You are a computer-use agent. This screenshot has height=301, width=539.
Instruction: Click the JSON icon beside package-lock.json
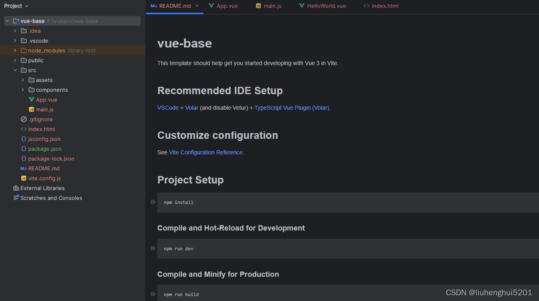coord(24,158)
